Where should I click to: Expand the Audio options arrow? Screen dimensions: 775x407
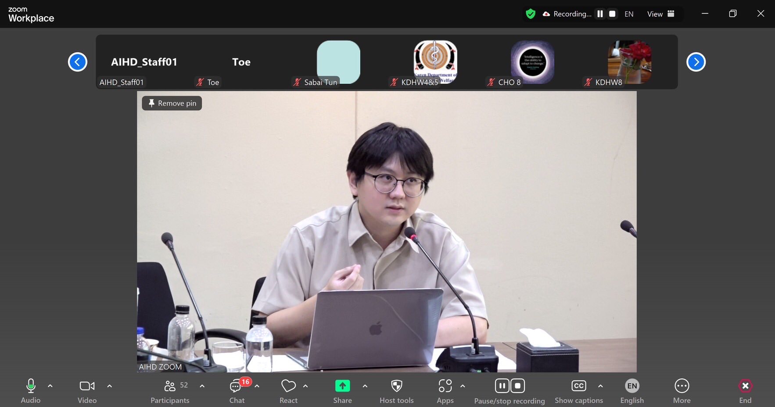(x=50, y=386)
